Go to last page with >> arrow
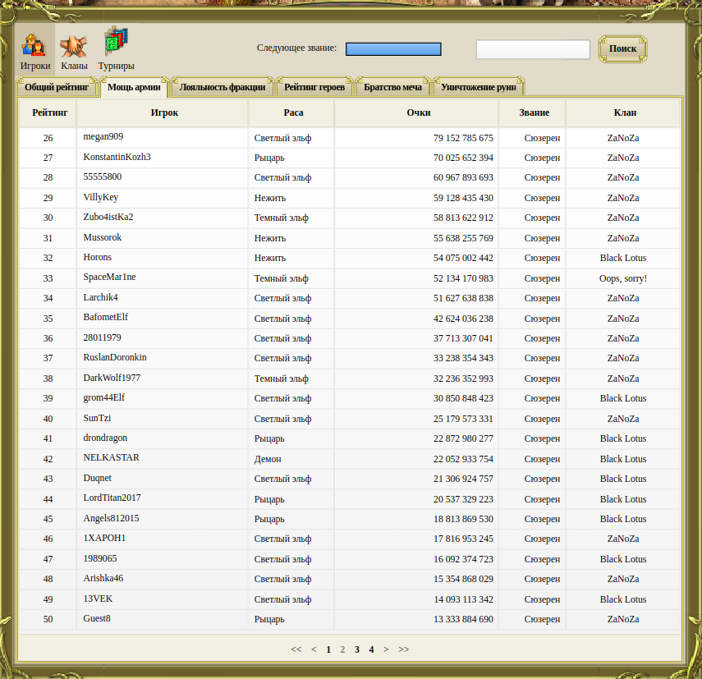The width and height of the screenshot is (702, 679). pos(404,649)
